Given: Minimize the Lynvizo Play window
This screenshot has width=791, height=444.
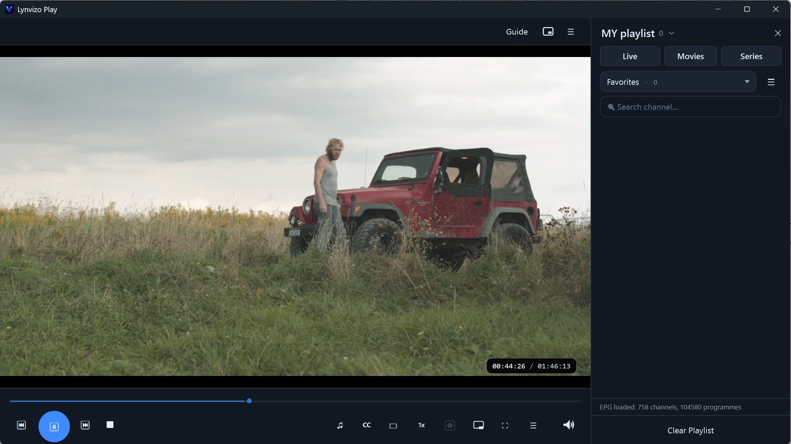Looking at the screenshot, I should (x=718, y=9).
